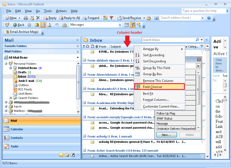Screen dimensions: 231x168
Task: Open the Messages view dropdown
Action: [x=120, y=25]
